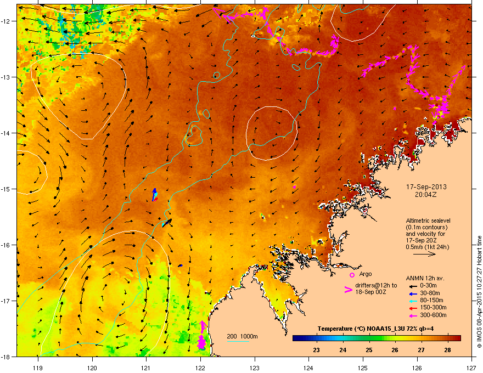Click the small blue mooring marker near 121.6E 16.4S
Image resolution: width=483 pixels, height=373 pixels.
180,265
